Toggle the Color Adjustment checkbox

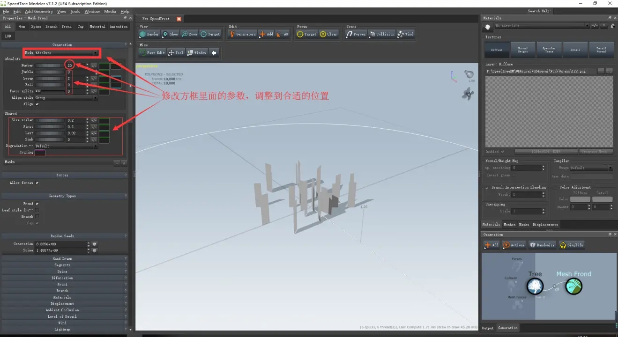click(x=556, y=188)
